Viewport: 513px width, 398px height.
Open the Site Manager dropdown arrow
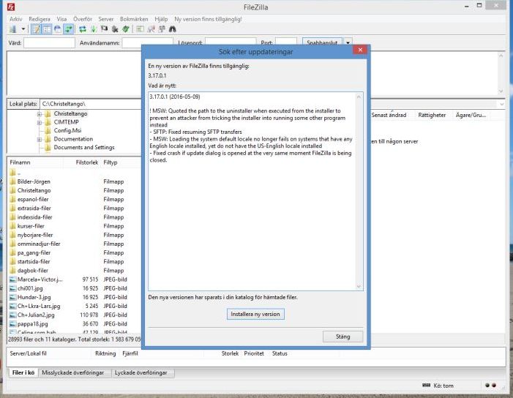(23, 29)
